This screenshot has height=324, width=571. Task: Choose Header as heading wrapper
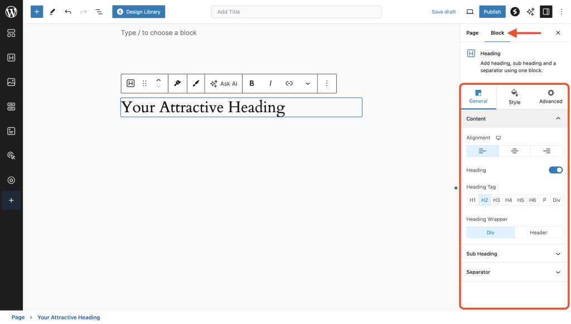(538, 233)
